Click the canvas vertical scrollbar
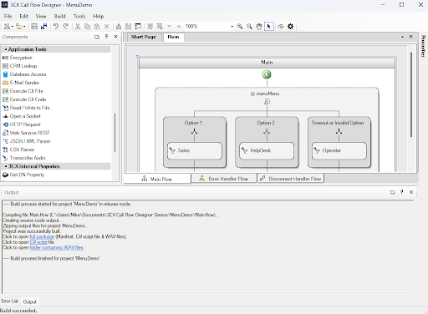This screenshot has height=314, width=428. pos(411,94)
